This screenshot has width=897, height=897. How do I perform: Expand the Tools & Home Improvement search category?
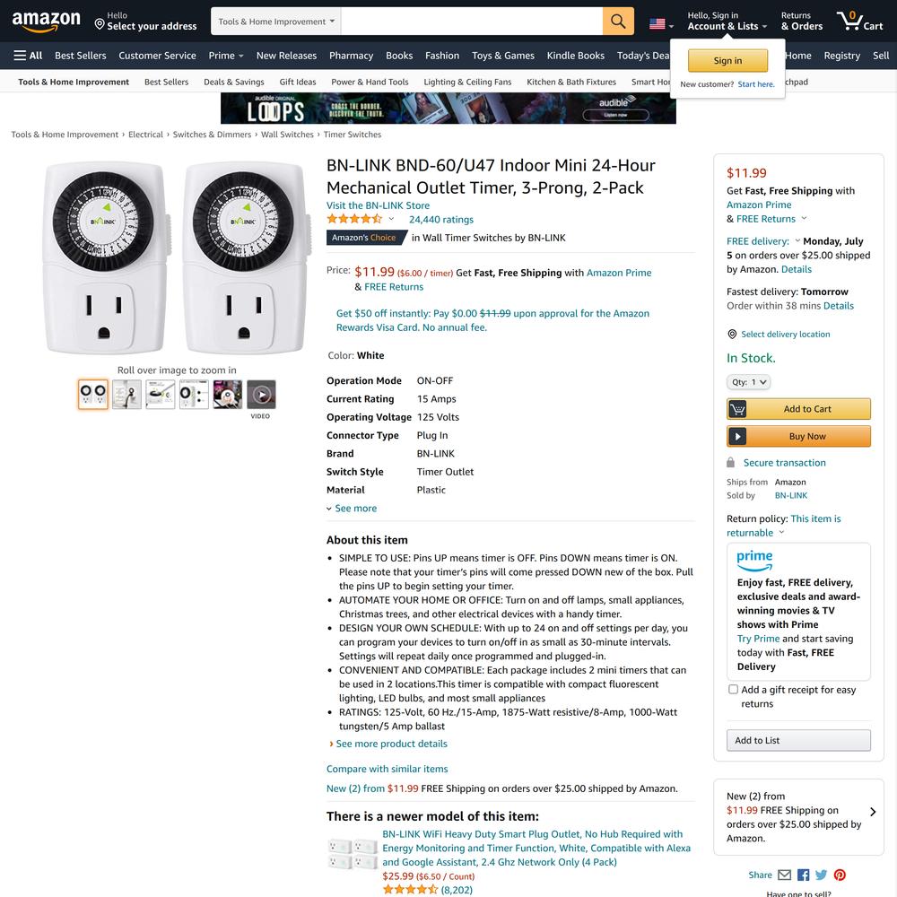(x=276, y=22)
